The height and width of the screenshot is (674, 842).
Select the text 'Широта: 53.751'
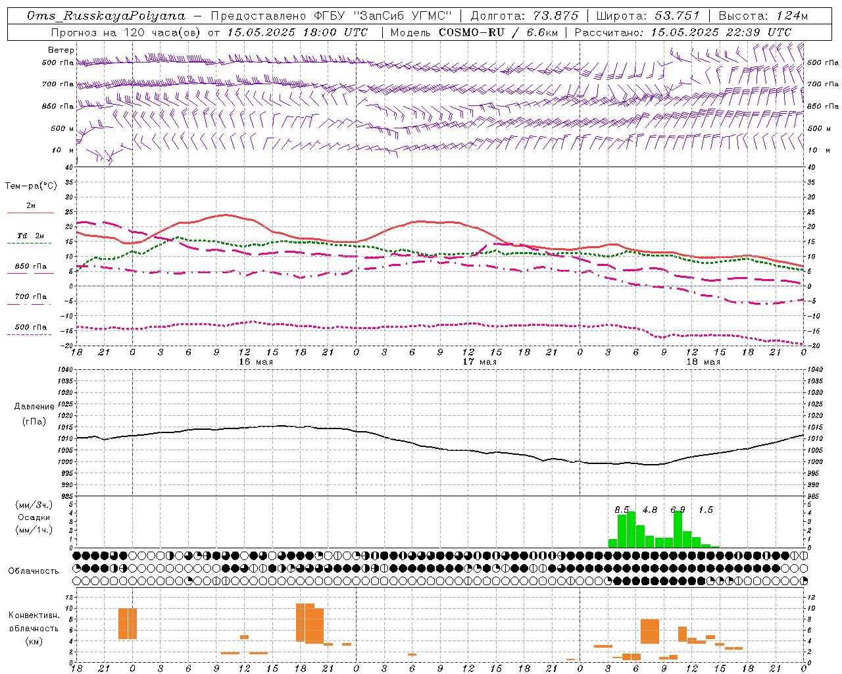click(x=648, y=16)
